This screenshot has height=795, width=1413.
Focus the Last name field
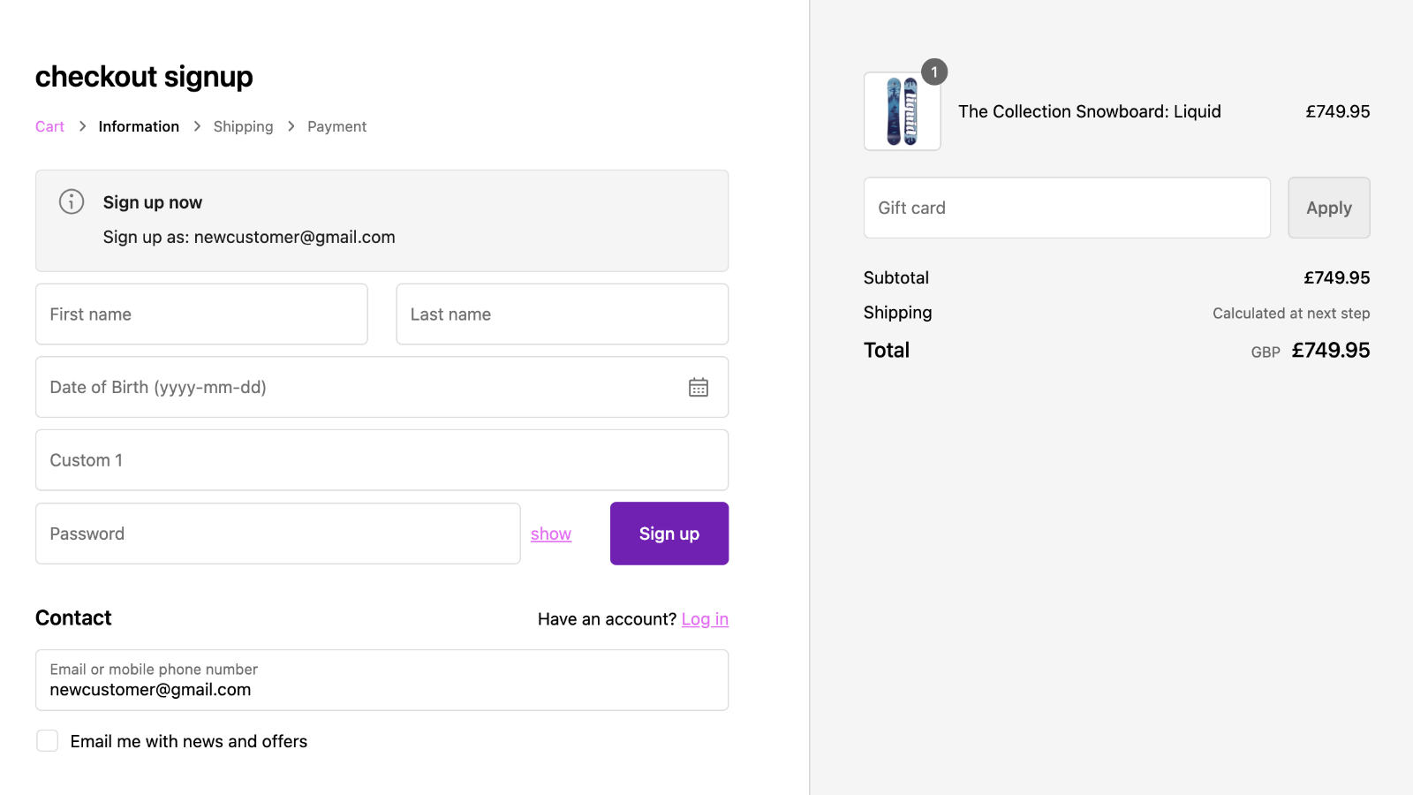click(562, 314)
